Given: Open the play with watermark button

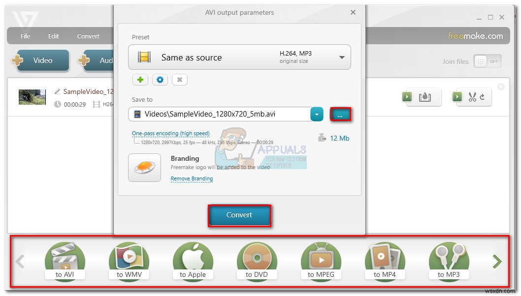Looking at the screenshot, I should tap(422, 97).
